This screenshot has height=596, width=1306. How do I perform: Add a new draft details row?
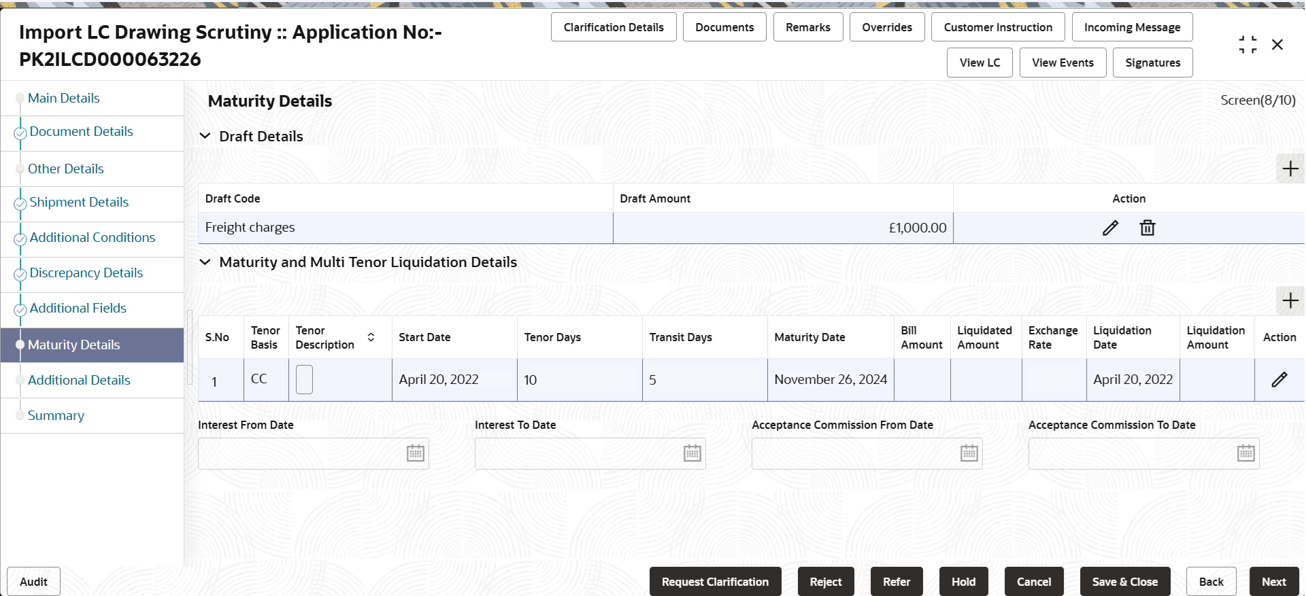tap(1290, 169)
